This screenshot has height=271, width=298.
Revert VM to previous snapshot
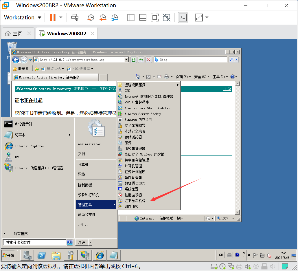(103, 17)
